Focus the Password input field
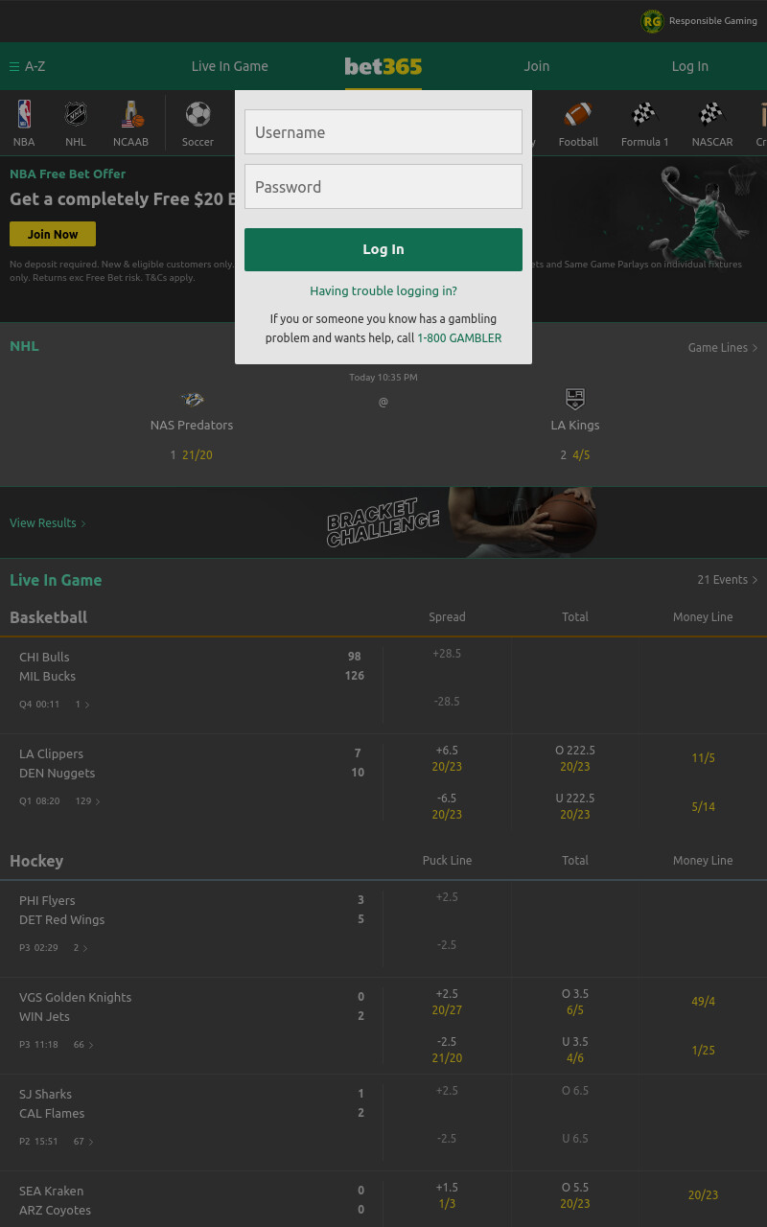Screen dimensions: 767x1227 [383, 187]
